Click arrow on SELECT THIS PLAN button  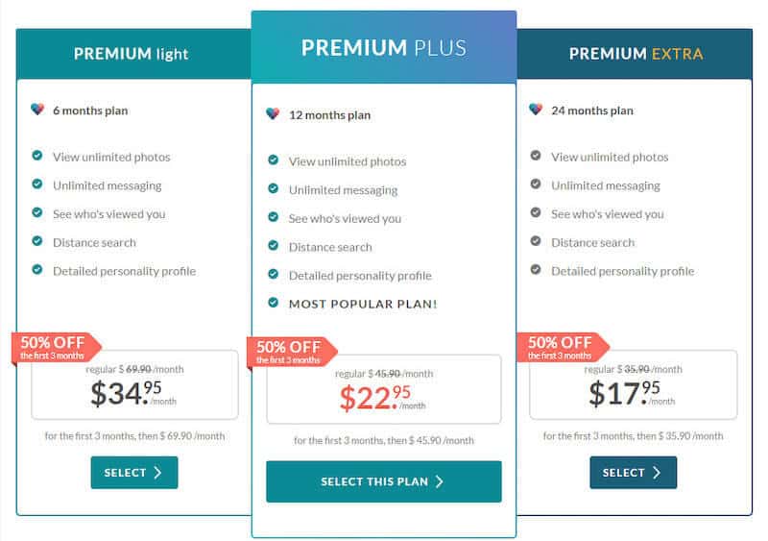[x=440, y=481]
